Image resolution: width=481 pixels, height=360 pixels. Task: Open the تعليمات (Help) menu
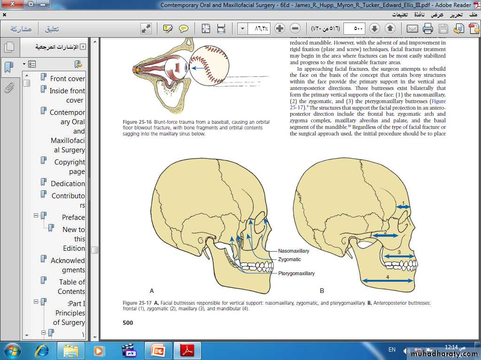point(400,15)
